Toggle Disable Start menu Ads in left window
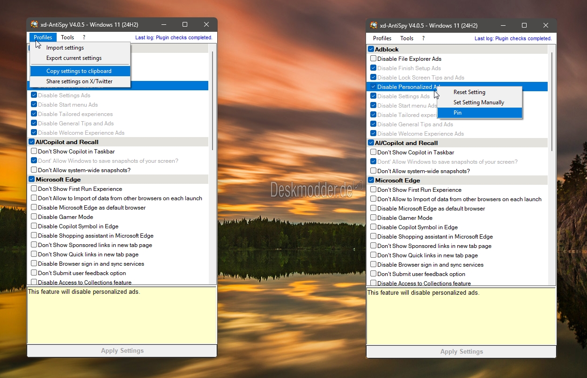 (x=34, y=105)
